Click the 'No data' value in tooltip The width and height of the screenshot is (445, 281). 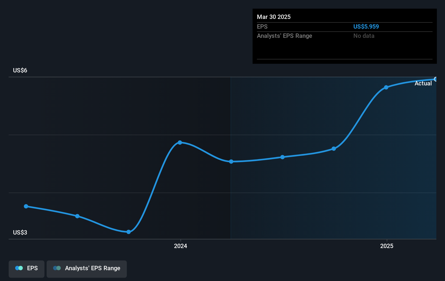click(x=364, y=36)
